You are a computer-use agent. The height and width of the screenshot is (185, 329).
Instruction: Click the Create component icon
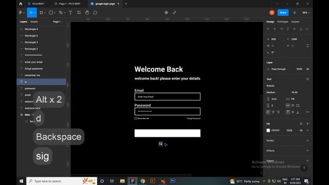click(x=166, y=12)
